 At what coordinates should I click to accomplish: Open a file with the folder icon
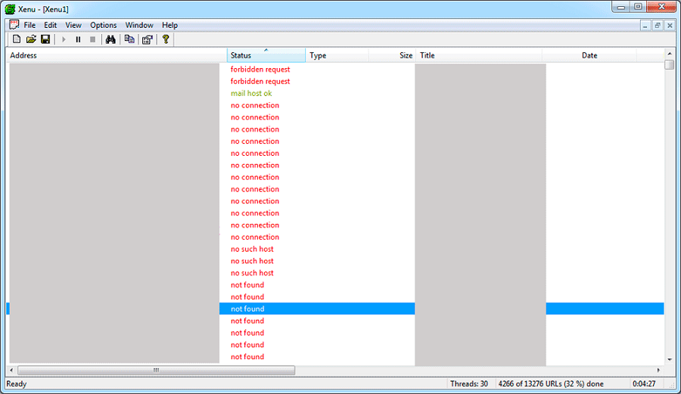point(31,39)
